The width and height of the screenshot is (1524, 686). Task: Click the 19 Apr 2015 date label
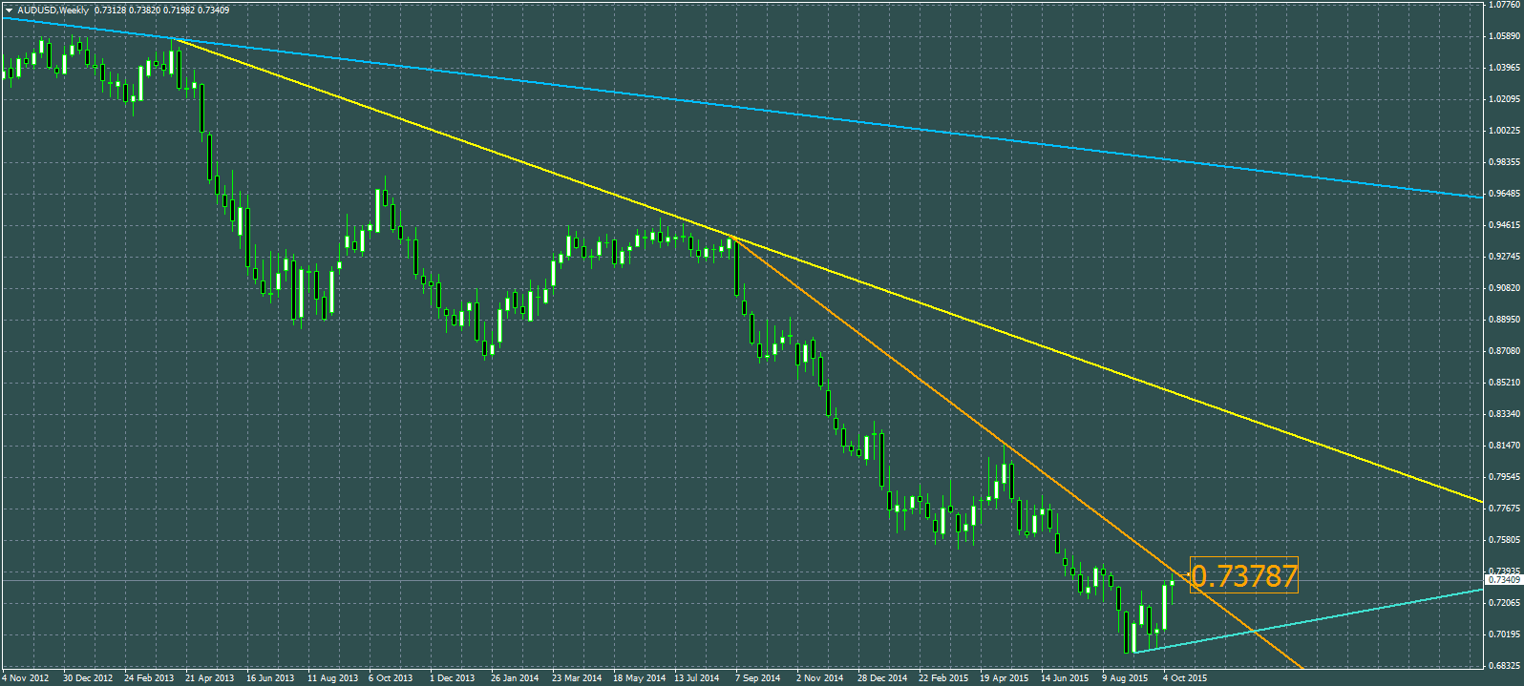[1005, 678]
